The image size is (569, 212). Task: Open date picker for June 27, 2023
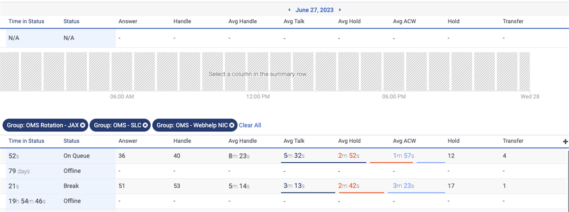[x=314, y=10]
